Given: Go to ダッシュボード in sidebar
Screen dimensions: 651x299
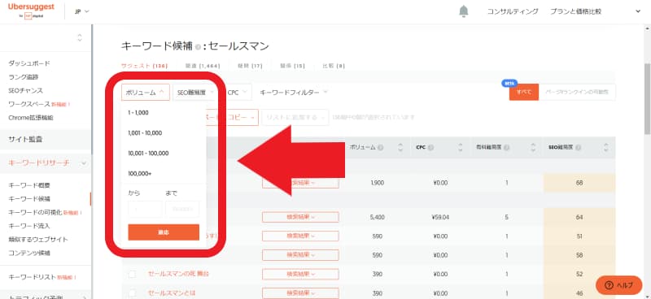Looking at the screenshot, I should click(29, 63).
